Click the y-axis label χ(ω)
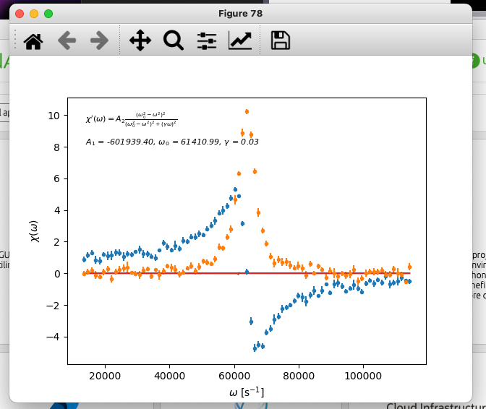This screenshot has width=486, height=409. tap(35, 231)
